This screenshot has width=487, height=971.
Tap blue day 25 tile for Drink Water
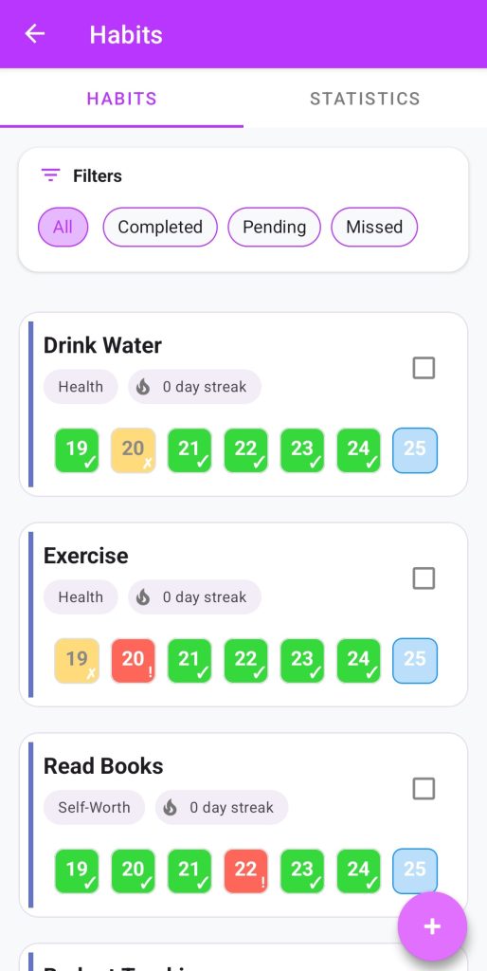pyautogui.click(x=415, y=450)
